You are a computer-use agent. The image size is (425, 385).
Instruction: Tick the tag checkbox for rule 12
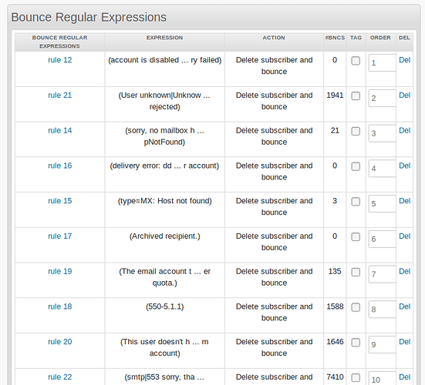tap(356, 61)
